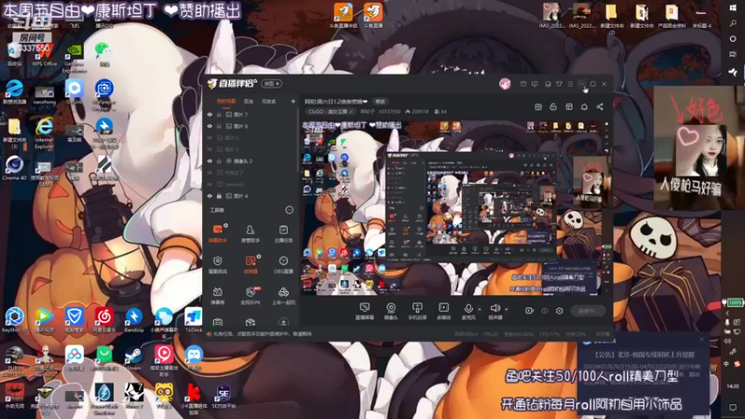Click the 连接中 stream button

tap(589, 311)
